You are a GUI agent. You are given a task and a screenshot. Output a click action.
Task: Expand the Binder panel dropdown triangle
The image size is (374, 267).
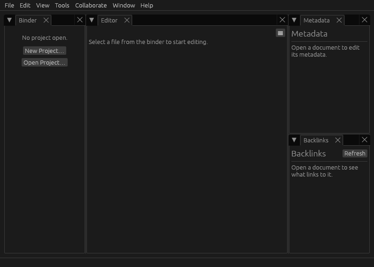(x=9, y=20)
